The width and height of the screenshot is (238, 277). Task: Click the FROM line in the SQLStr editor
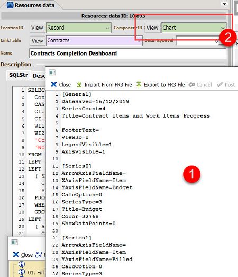coord(35,155)
